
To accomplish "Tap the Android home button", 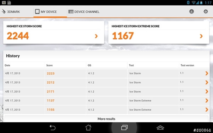I will click(88, 128).
